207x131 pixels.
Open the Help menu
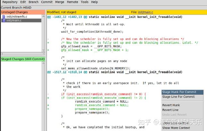coord(95,2)
